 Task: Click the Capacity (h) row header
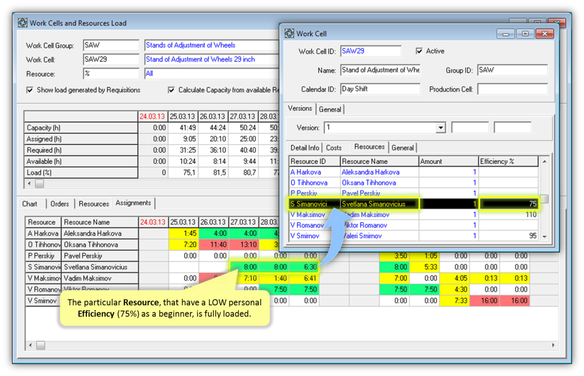(x=81, y=128)
